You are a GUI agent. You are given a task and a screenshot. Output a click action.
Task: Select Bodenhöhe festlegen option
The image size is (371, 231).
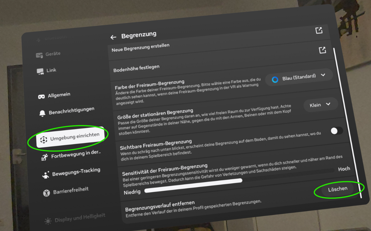click(x=136, y=68)
